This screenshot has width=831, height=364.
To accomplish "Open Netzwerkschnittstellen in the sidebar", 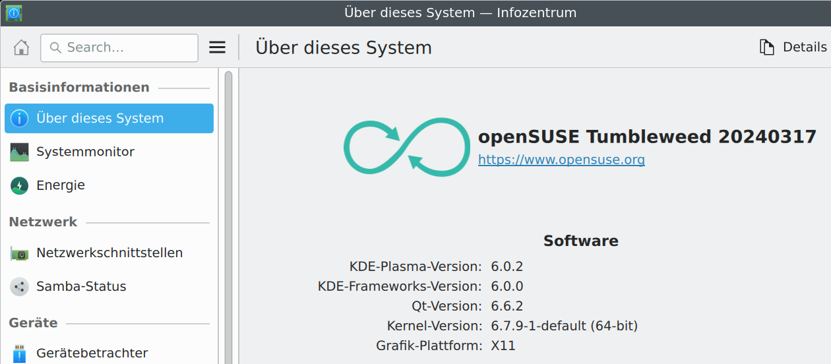I will [x=109, y=253].
